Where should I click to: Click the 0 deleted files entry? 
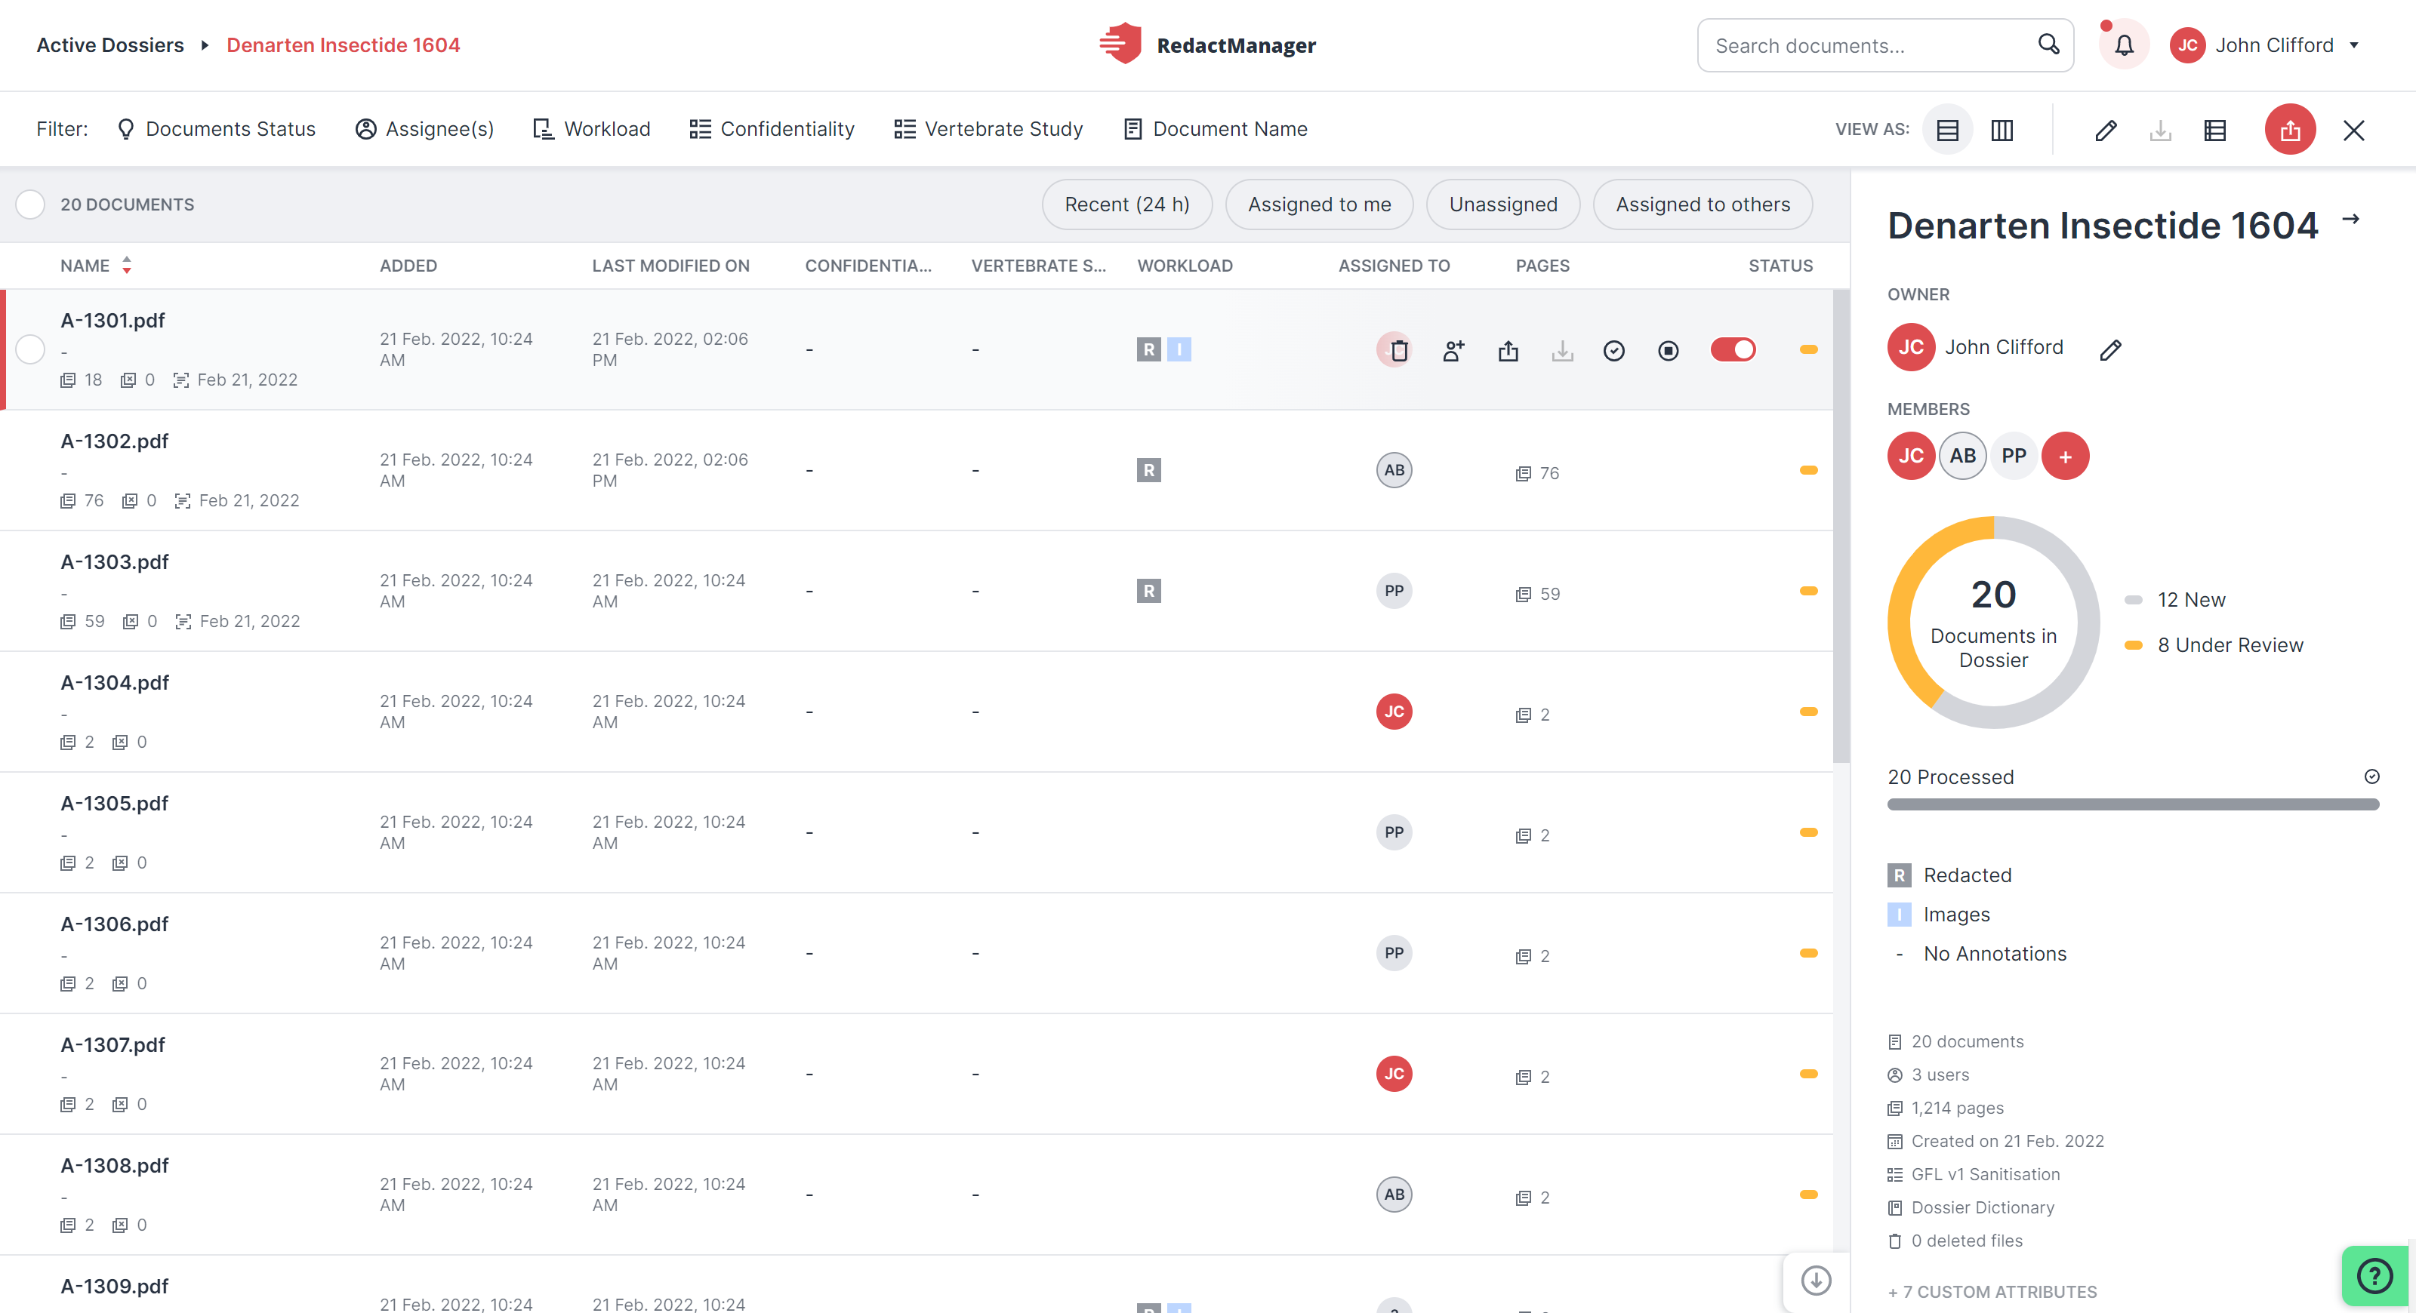pyautogui.click(x=1955, y=1240)
